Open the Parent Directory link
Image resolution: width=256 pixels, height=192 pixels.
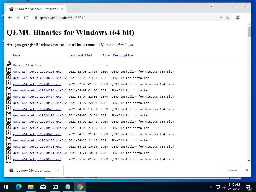[27, 65]
